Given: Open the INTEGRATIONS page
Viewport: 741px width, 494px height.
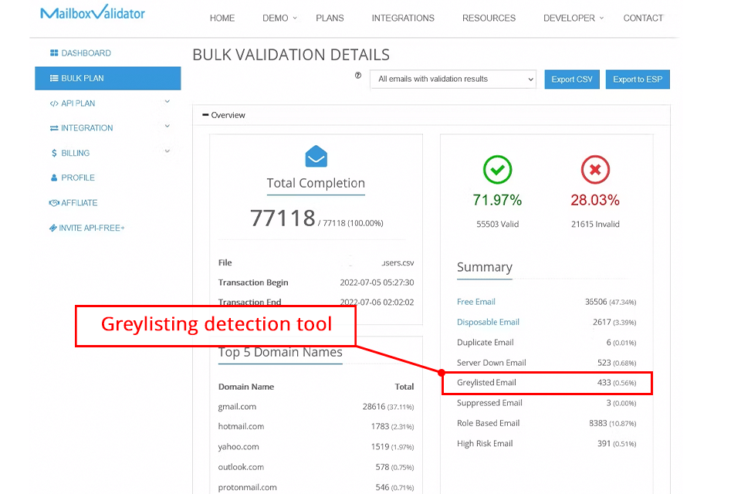Looking at the screenshot, I should pos(403,18).
